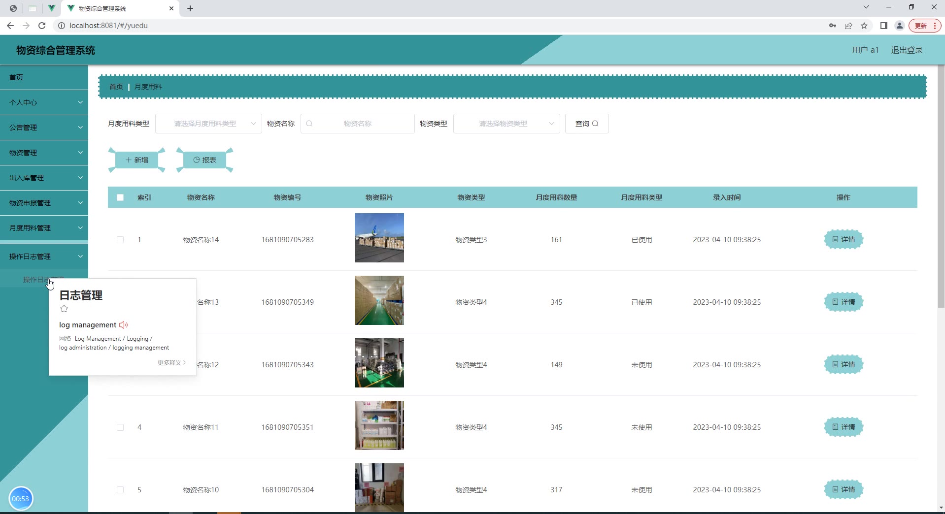Open the row 1681090705343 photo thumbnail
Image resolution: width=945 pixels, height=514 pixels.
pos(379,363)
